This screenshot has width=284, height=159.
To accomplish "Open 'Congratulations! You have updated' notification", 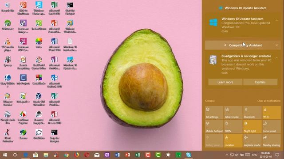I will (243, 25).
